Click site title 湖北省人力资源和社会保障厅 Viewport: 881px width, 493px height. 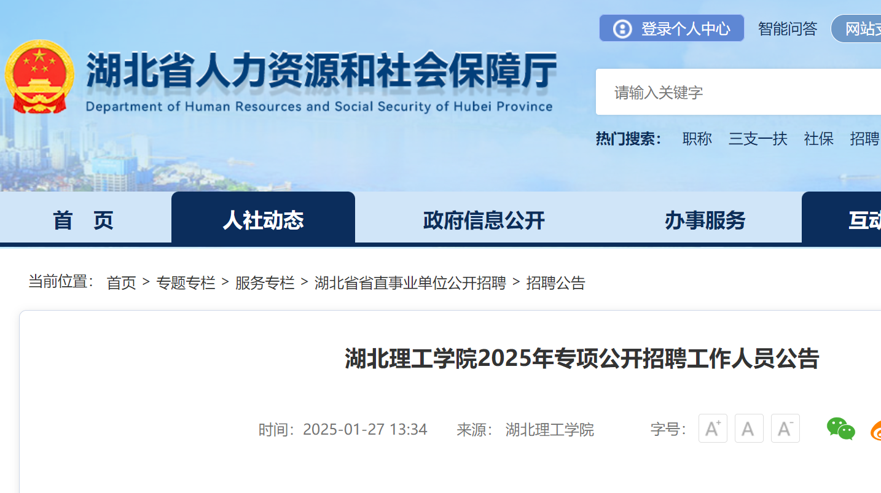coord(321,69)
